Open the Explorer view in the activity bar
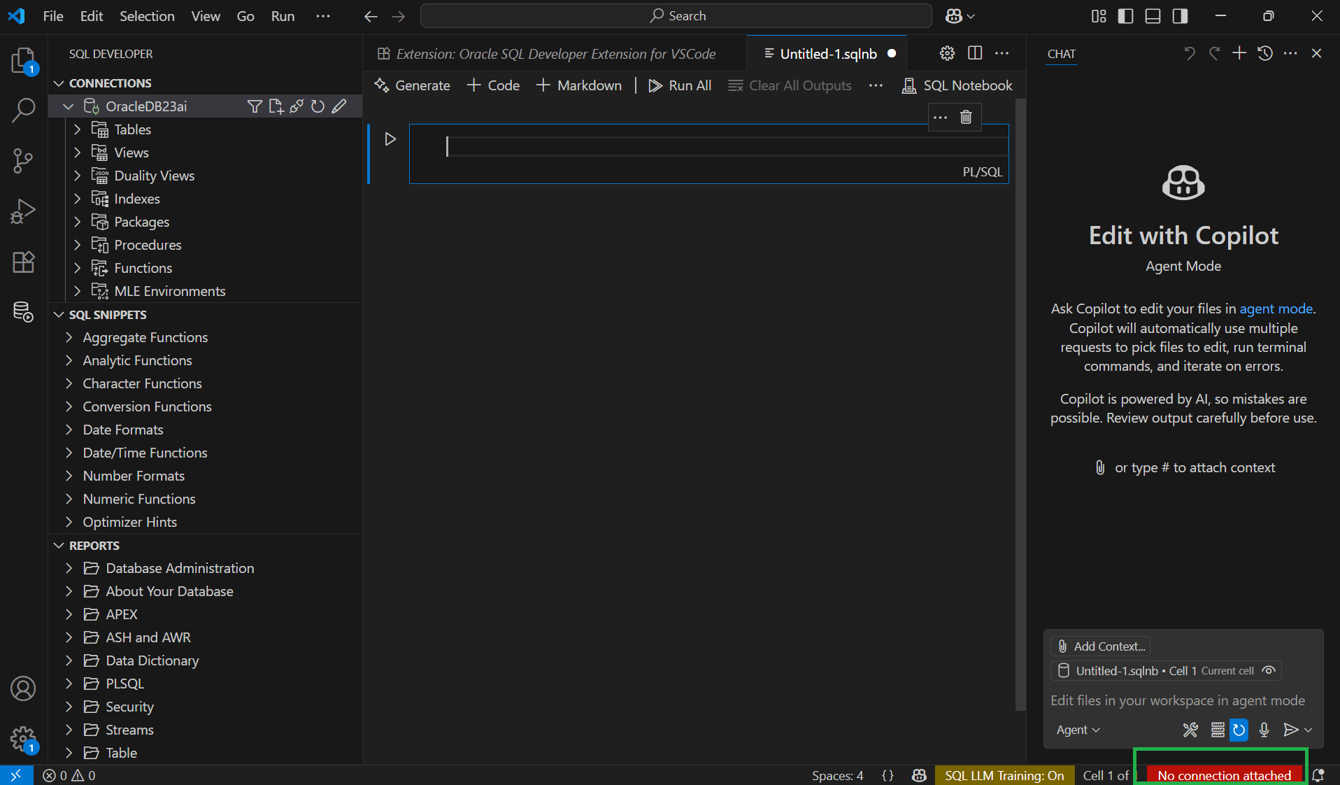1340x785 pixels. click(x=23, y=60)
